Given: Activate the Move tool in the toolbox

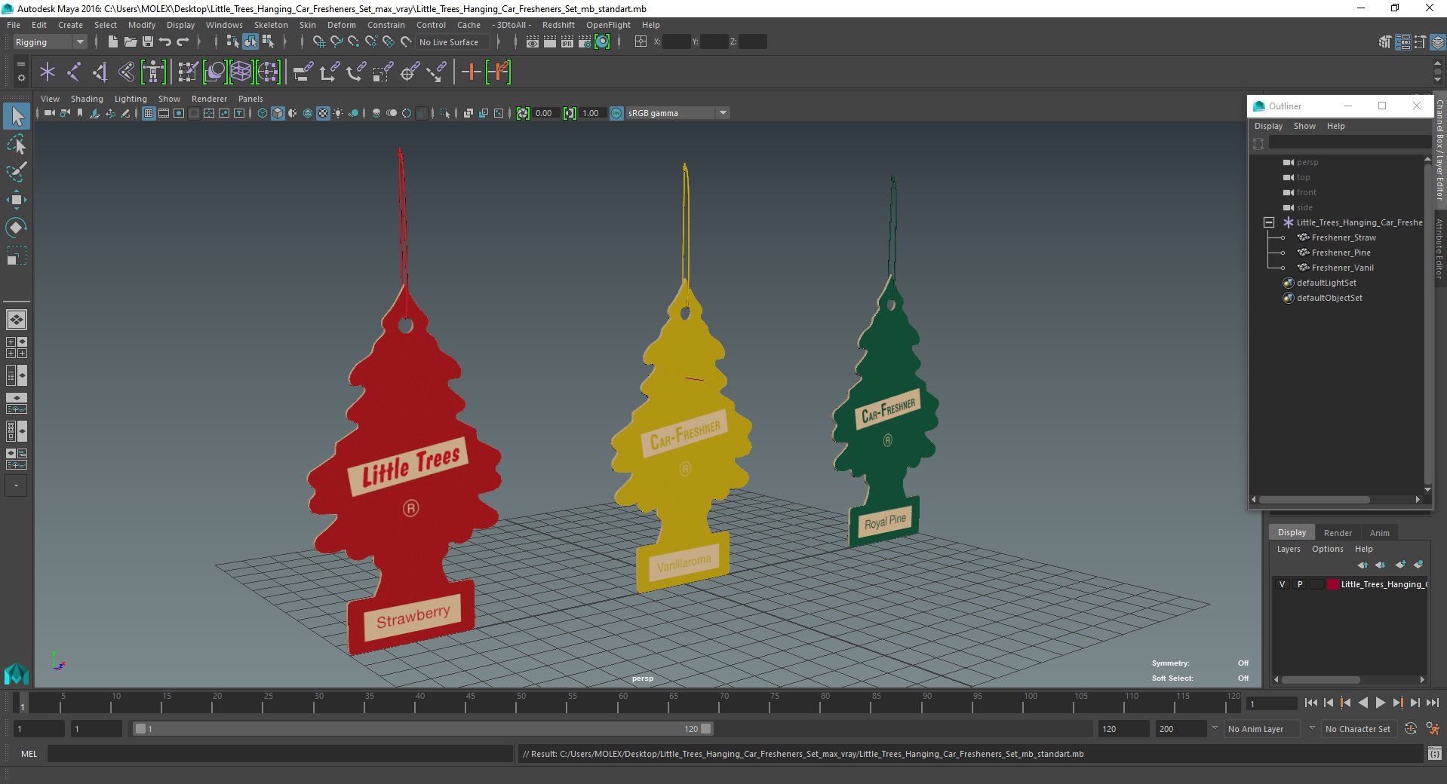Looking at the screenshot, I should click(17, 200).
